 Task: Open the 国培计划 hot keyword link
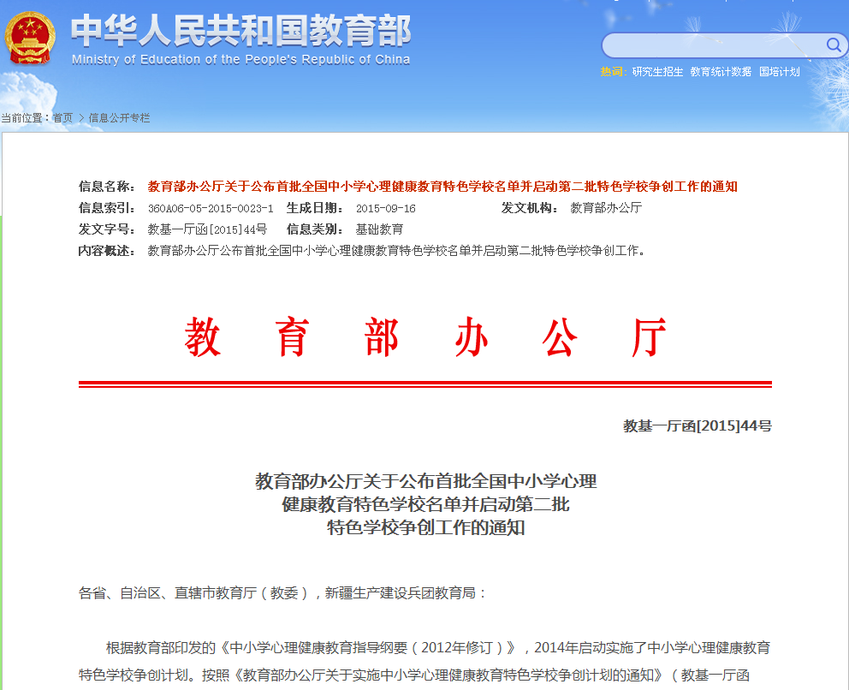779,72
